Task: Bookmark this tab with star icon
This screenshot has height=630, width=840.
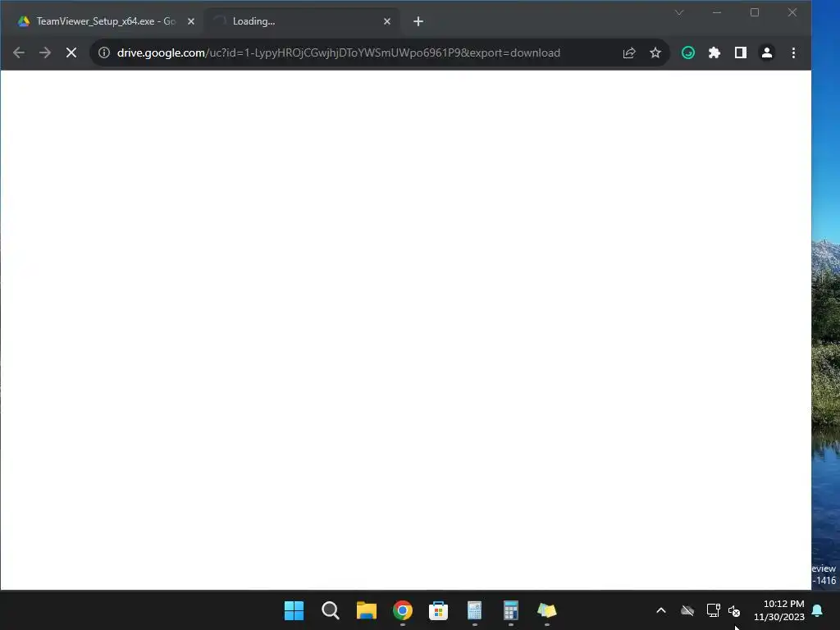Action: pos(655,52)
